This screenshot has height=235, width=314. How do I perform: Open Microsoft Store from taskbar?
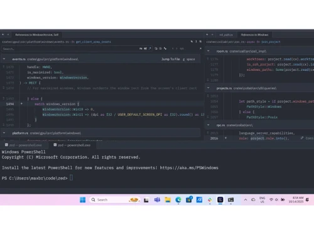click(189, 200)
